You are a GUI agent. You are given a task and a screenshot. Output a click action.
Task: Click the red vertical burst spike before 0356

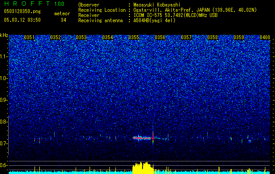(153, 137)
